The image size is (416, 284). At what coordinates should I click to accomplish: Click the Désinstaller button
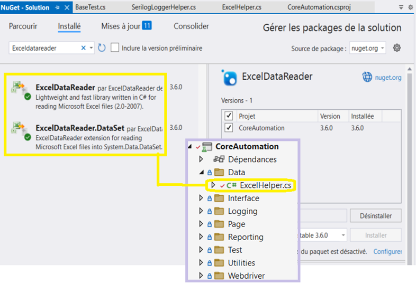[x=375, y=215]
